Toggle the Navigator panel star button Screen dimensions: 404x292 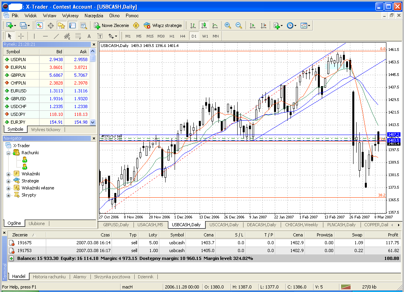(x=61, y=25)
